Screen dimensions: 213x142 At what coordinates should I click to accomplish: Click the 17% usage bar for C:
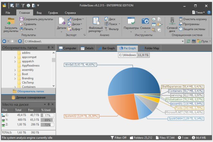pyautogui.click(x=48, y=115)
